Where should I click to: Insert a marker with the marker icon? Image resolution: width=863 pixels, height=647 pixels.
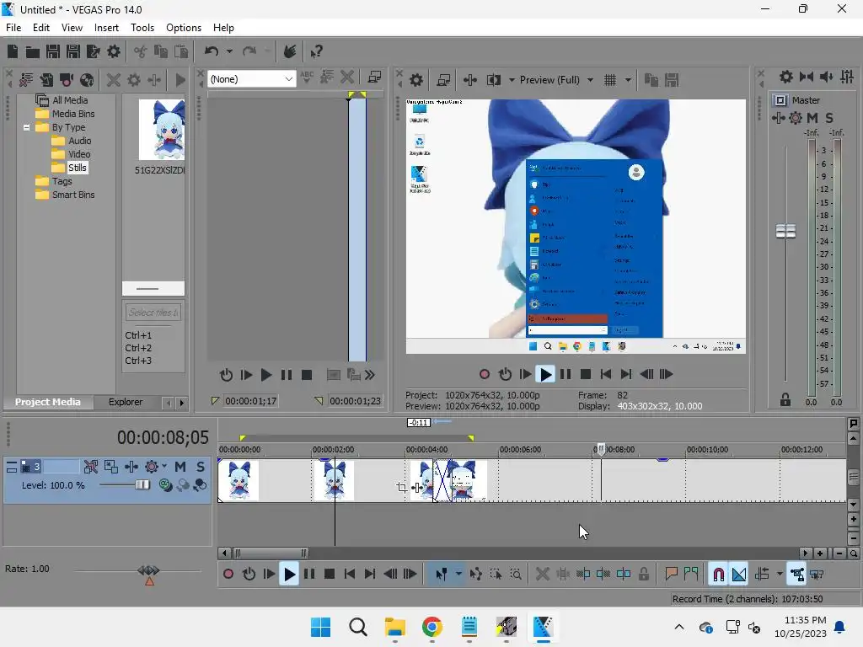671,575
